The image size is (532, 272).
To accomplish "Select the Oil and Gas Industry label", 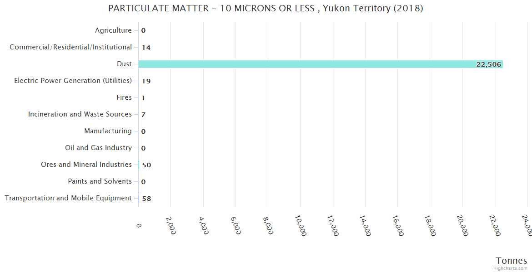I will coord(98,148).
